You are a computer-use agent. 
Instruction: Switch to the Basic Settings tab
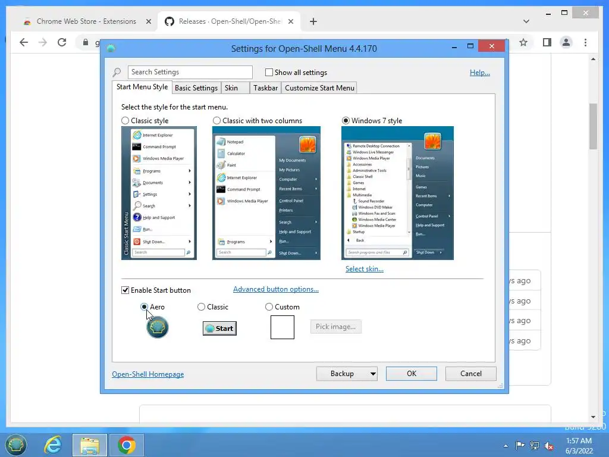click(x=196, y=88)
